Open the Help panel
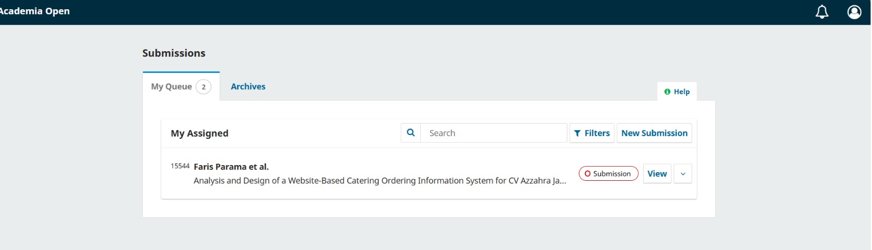872x250 pixels. tap(677, 92)
